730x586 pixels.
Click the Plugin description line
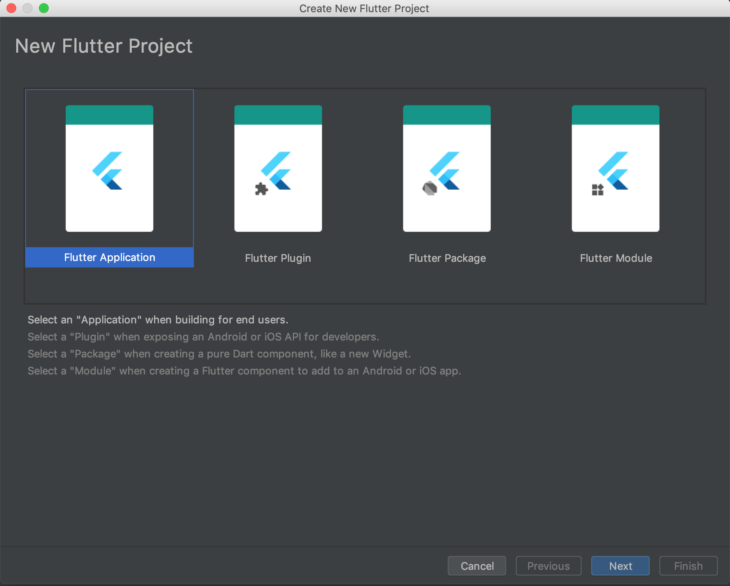point(204,337)
